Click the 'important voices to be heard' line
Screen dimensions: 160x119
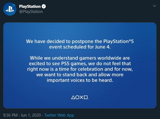point(80,80)
